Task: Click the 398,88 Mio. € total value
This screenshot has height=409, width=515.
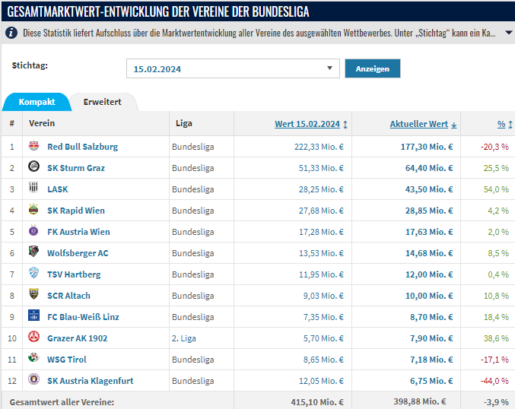Action: tap(420, 401)
